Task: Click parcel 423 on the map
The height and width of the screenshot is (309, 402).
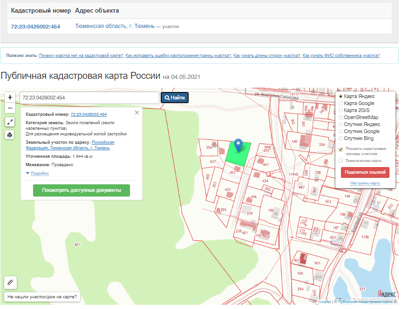Action: [x=328, y=201]
